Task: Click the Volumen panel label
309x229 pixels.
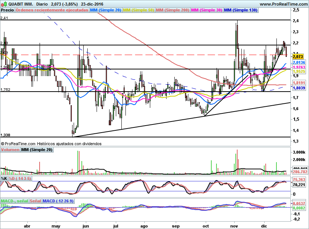Action: coord(10,150)
